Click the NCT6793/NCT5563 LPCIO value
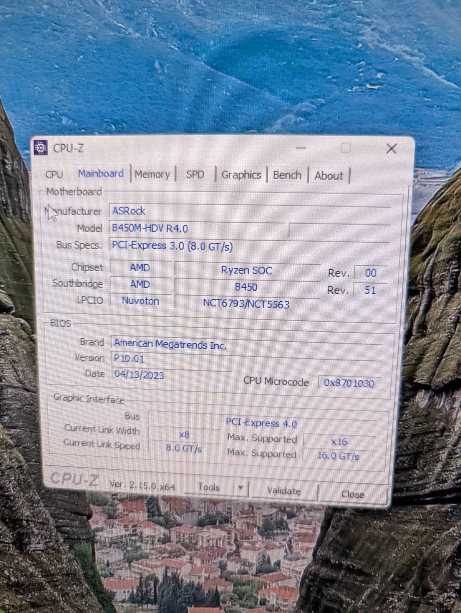The width and height of the screenshot is (461, 613). (246, 304)
